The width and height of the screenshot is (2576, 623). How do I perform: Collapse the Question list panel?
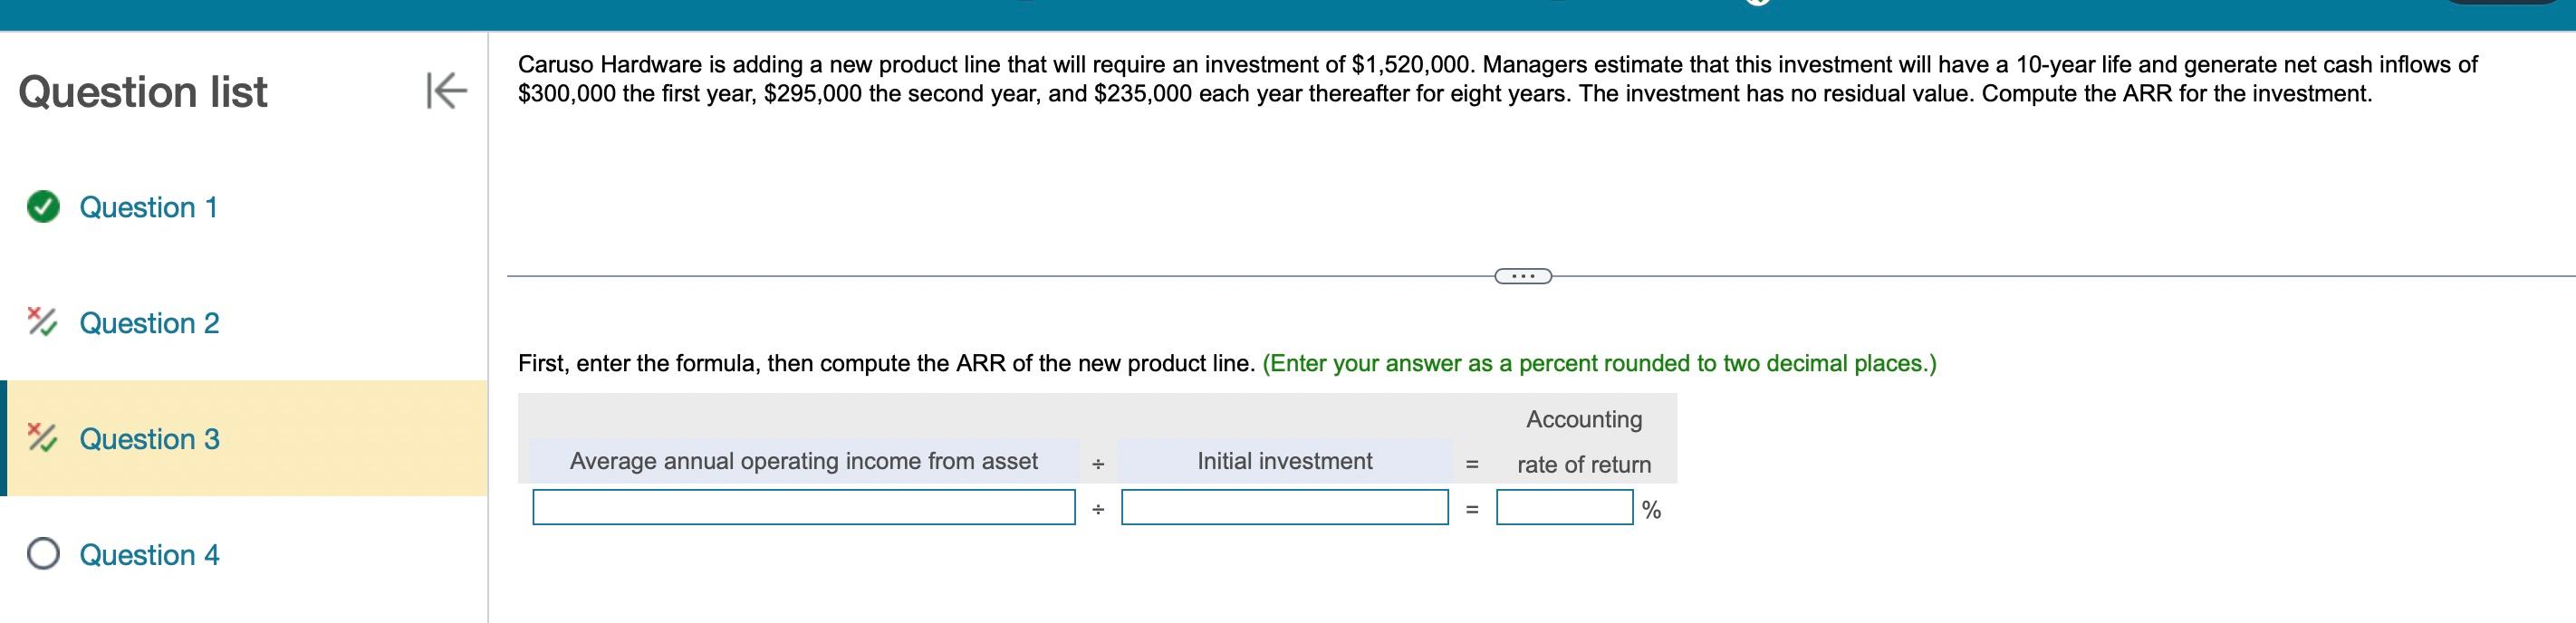coord(446,91)
